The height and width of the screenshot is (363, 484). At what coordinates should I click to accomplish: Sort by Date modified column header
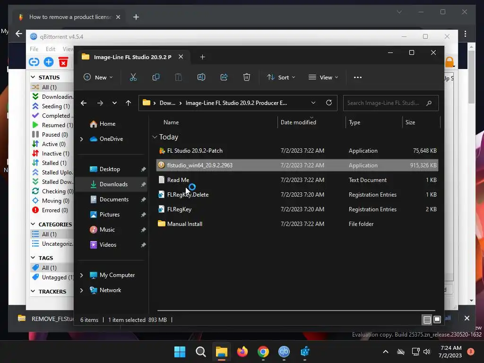(x=298, y=122)
